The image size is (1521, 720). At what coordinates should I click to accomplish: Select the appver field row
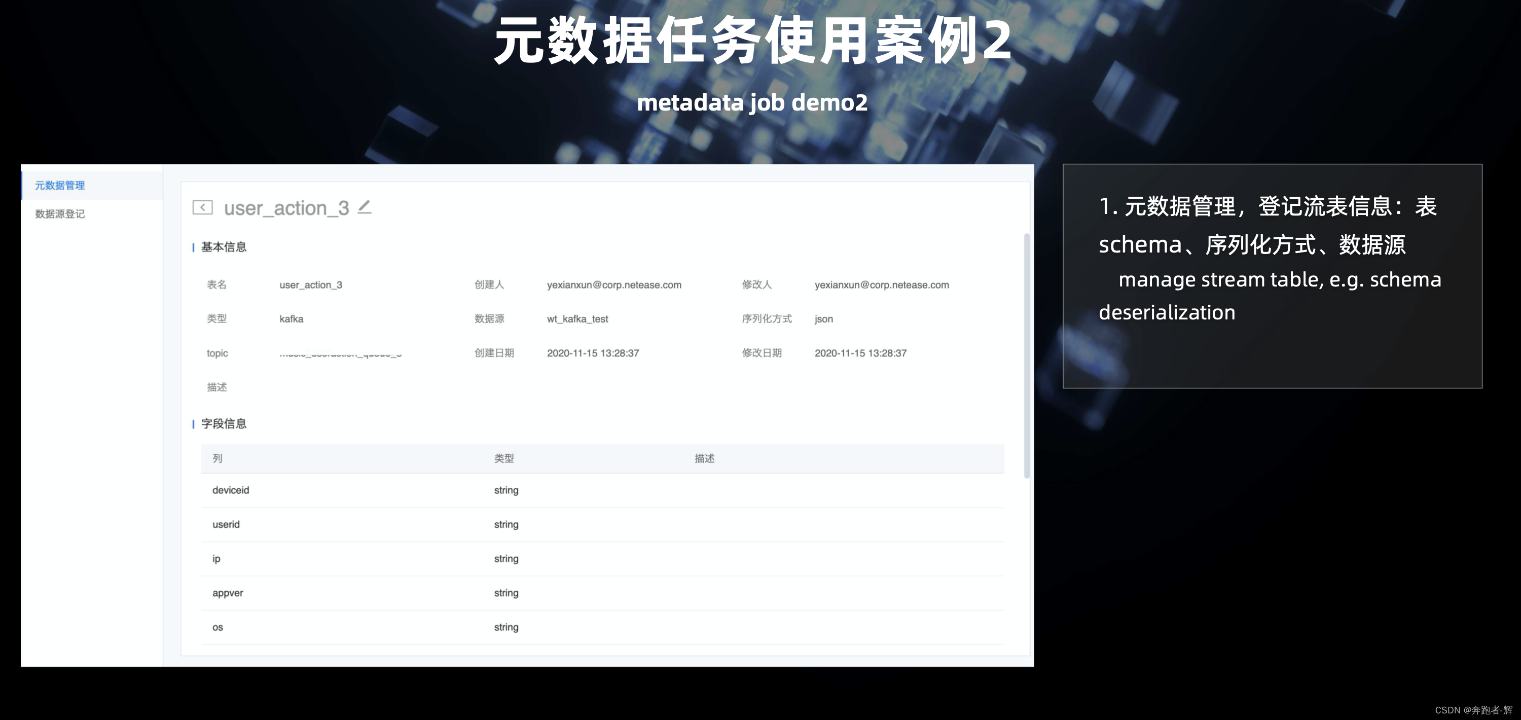227,593
